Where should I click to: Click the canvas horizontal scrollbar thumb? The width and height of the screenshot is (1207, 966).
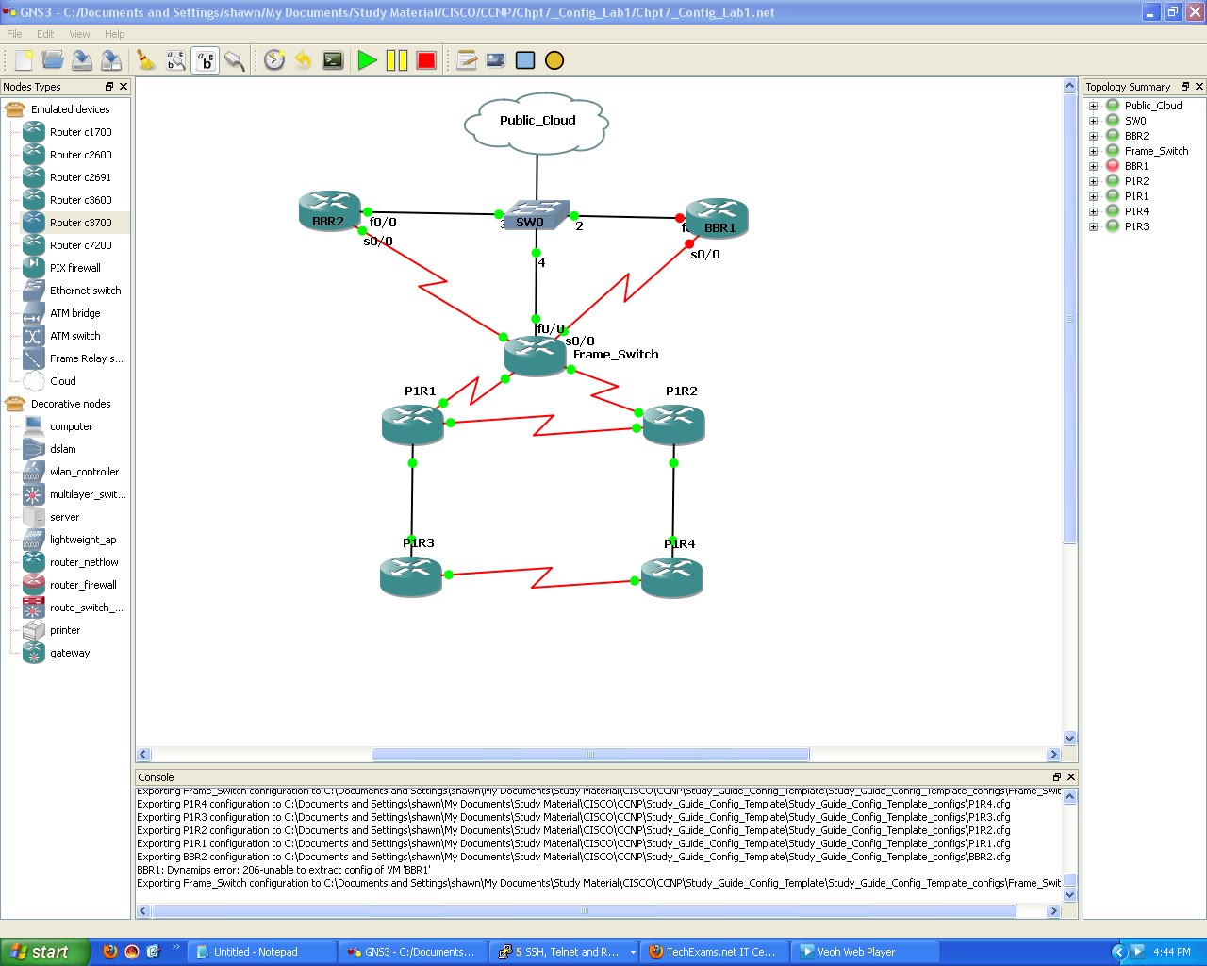[591, 754]
